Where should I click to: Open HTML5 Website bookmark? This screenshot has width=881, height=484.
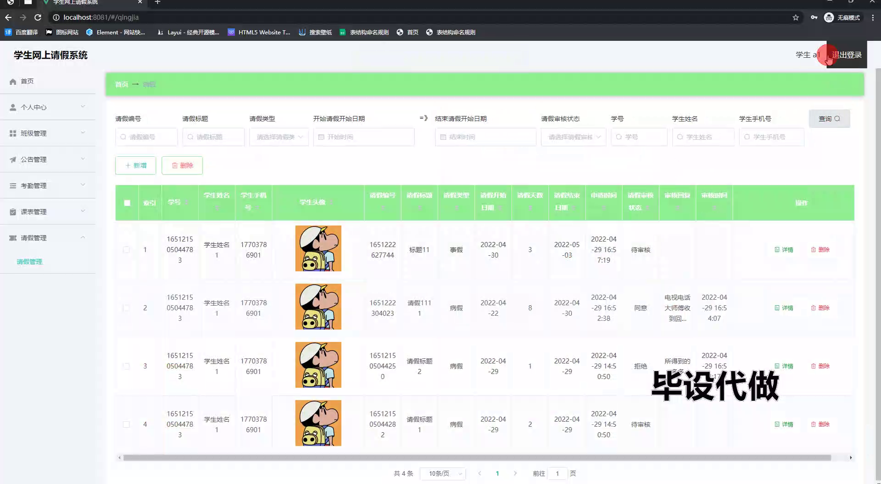point(259,32)
